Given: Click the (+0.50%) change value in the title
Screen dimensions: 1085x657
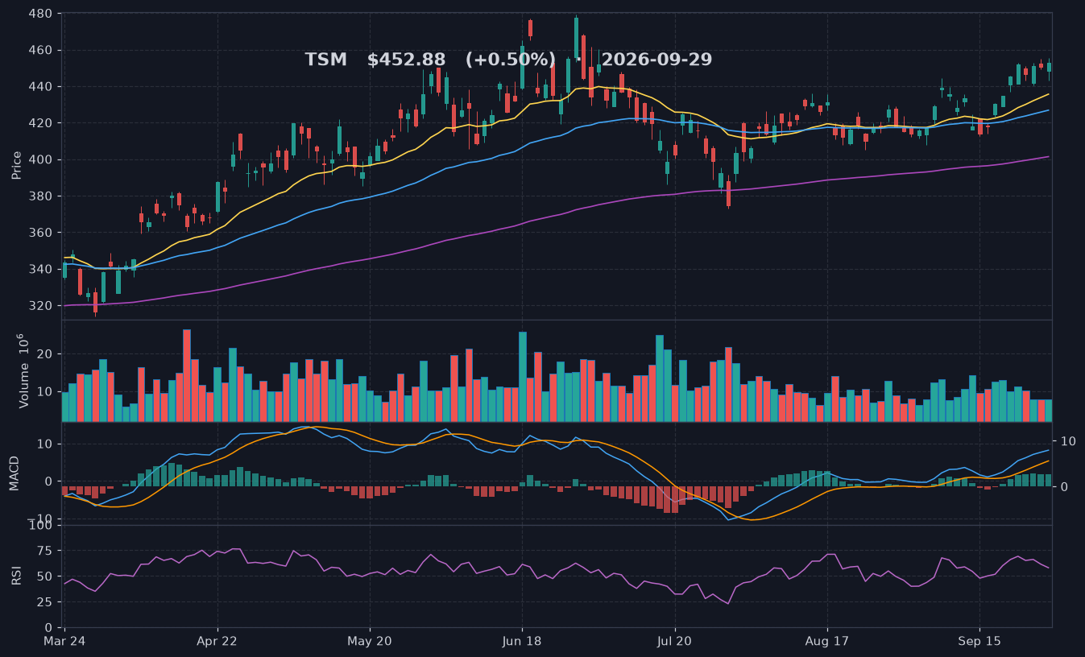Looking at the screenshot, I should 511,60.
